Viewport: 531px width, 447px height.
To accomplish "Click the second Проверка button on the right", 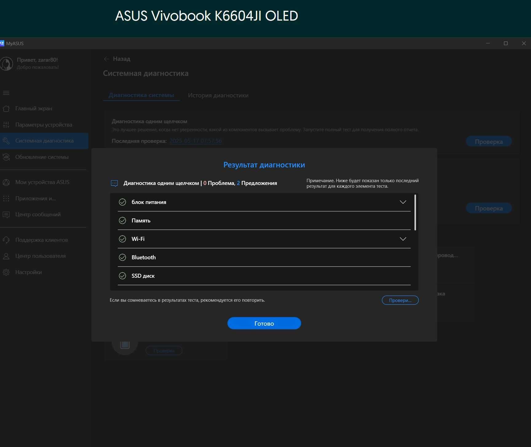I will coord(489,208).
